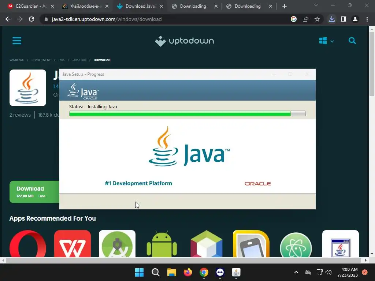View site information lock icon
Screen dimensions: 375x281
point(46,19)
